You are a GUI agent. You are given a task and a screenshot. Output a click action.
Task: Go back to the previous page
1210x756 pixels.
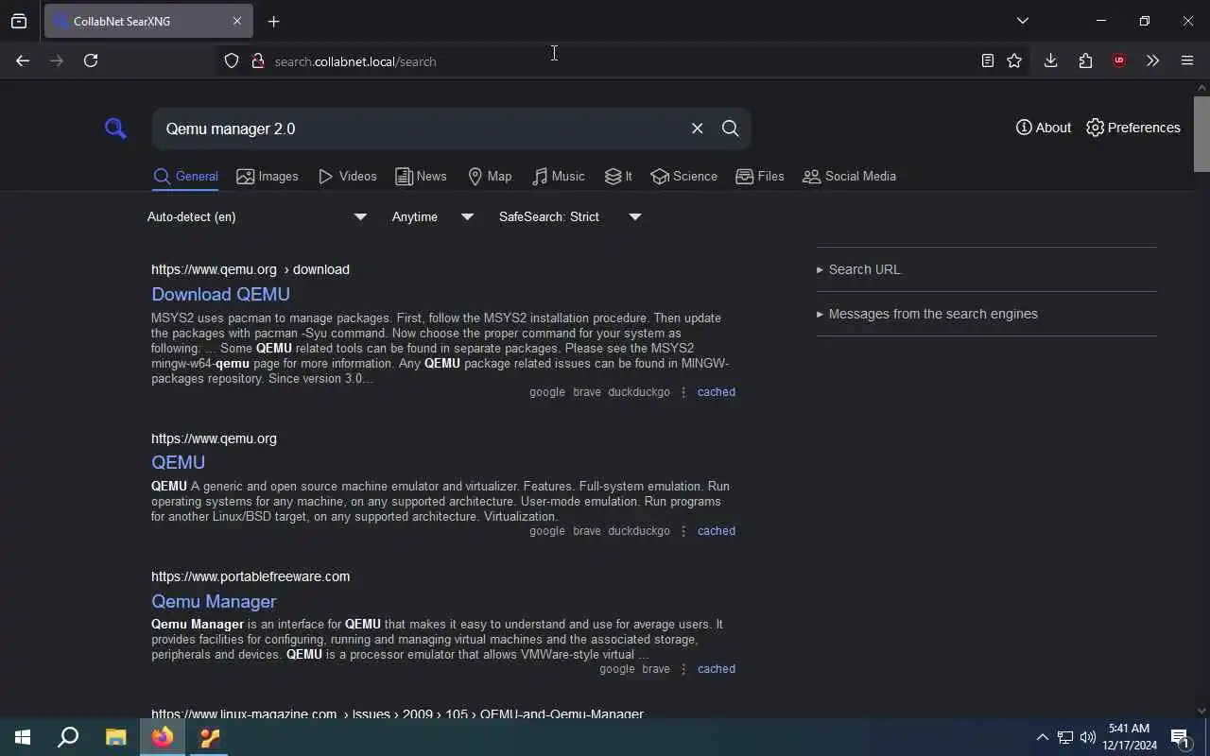click(23, 60)
